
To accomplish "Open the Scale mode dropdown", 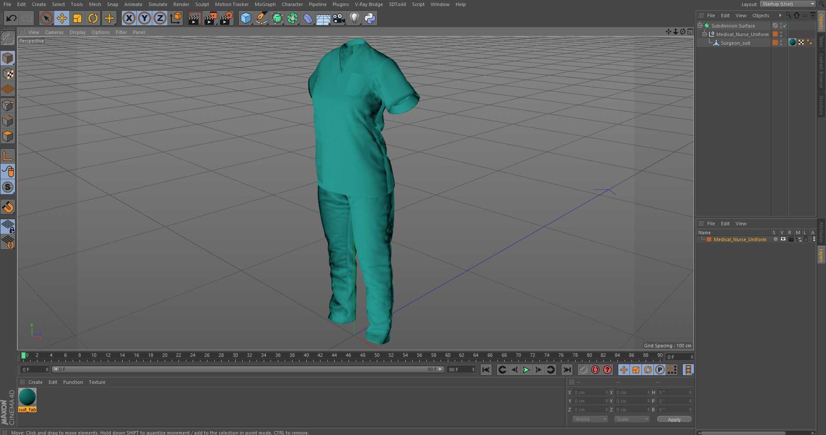I will [x=632, y=419].
